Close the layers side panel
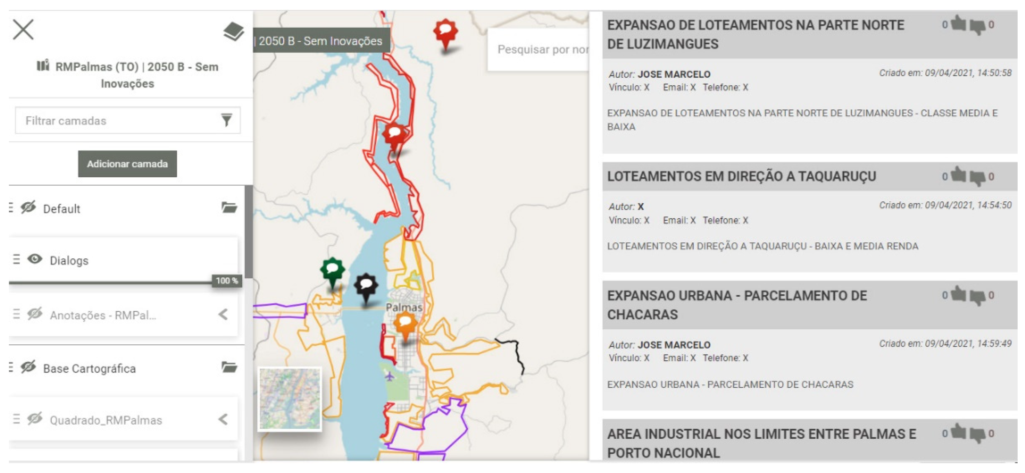Image resolution: width=1025 pixels, height=473 pixels. (x=23, y=30)
